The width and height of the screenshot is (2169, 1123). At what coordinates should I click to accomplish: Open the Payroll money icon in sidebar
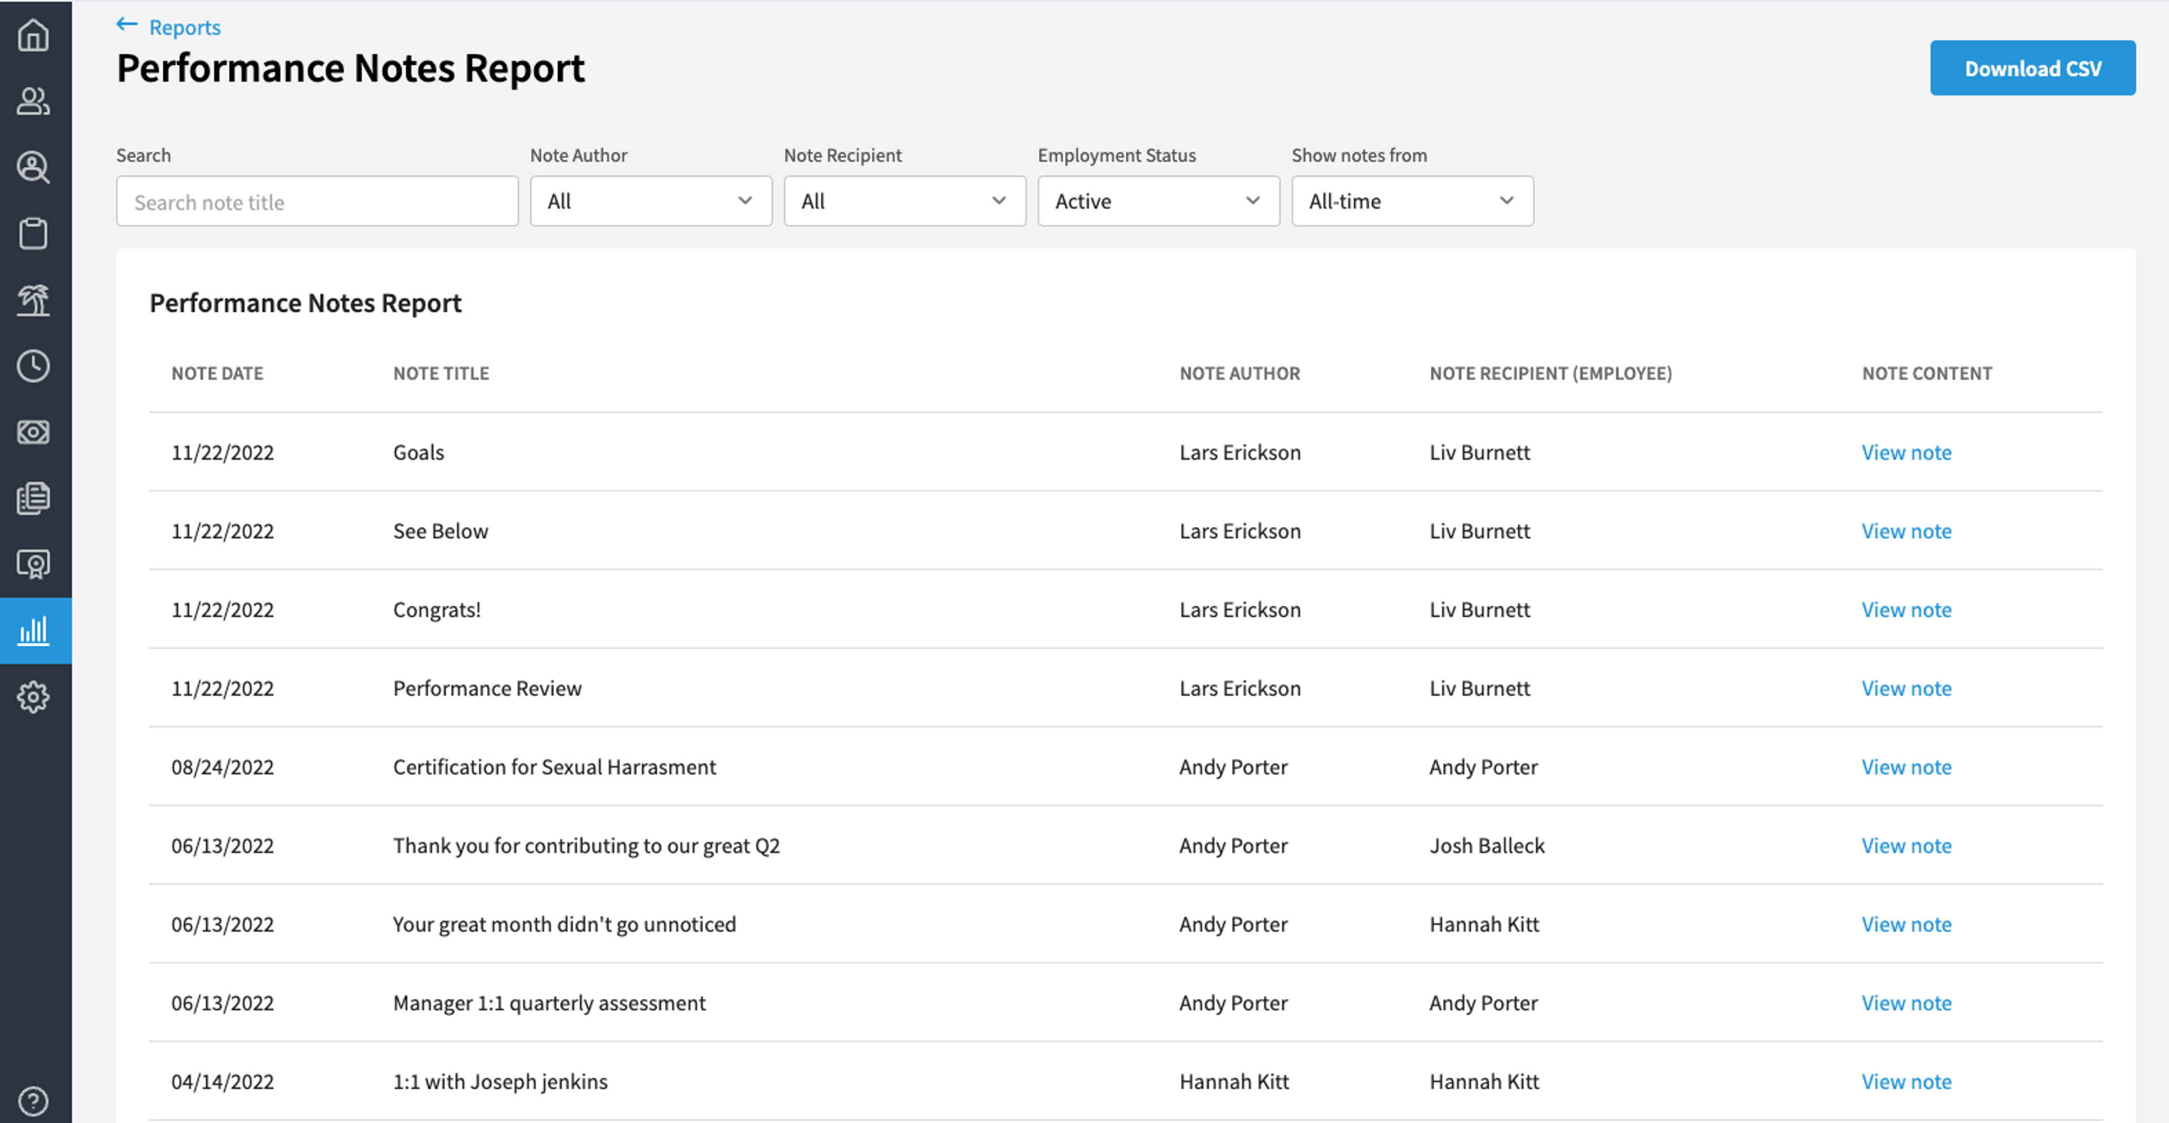34,432
